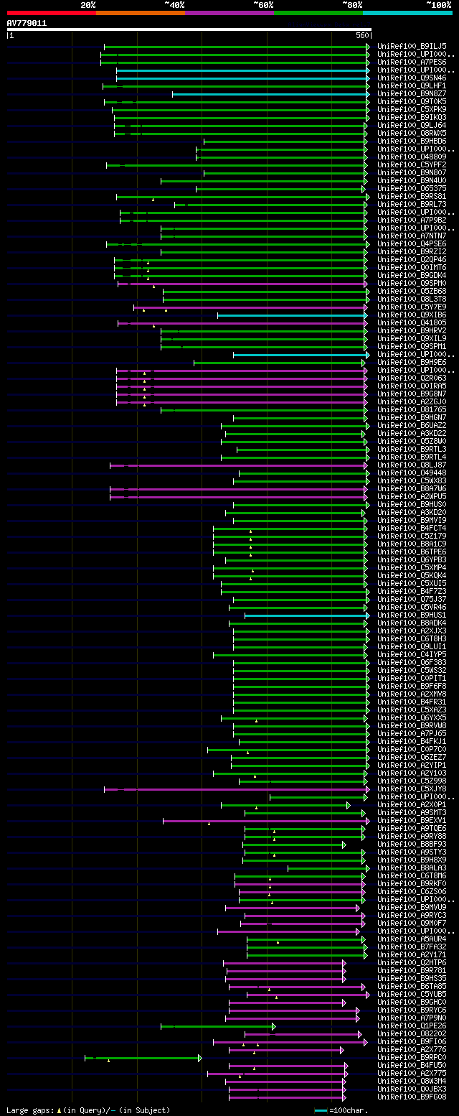The width and height of the screenshot is (459, 1116).
Task: Click hit label UniRef100_C5XJY8
Action: coord(412,789)
